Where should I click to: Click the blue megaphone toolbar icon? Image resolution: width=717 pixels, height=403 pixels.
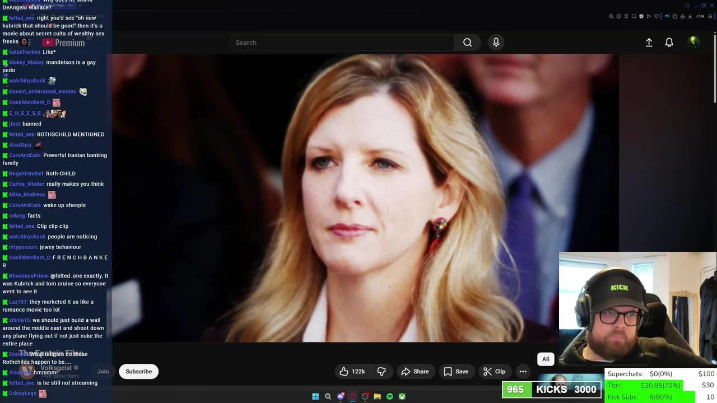point(667,16)
